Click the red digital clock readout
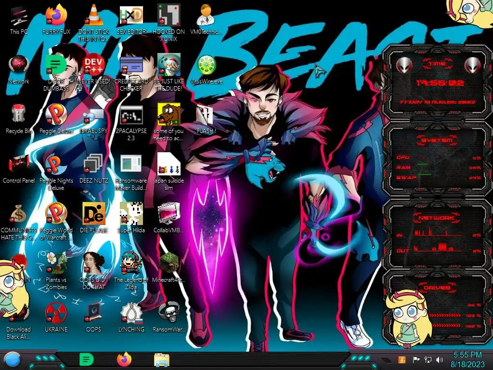Screen dimensions: 493x370 [x=440, y=83]
